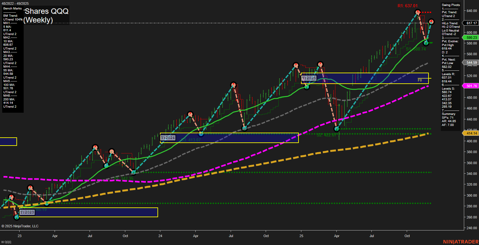
Task: Click the F0 marker in the 2025 zone
Action: point(420,81)
